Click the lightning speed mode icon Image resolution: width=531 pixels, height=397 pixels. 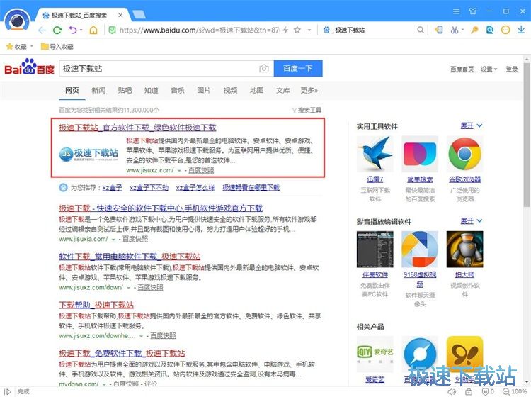click(286, 30)
